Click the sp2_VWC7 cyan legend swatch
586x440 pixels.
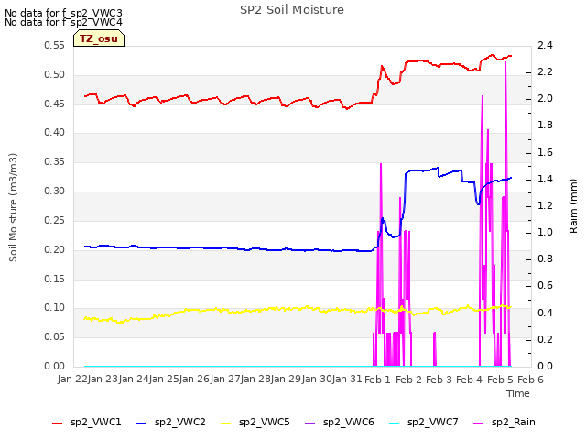click(395, 423)
